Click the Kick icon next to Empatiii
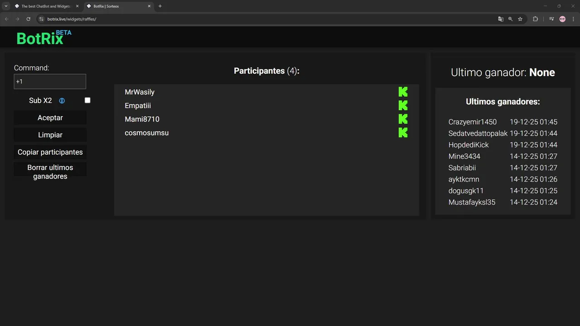 (403, 105)
